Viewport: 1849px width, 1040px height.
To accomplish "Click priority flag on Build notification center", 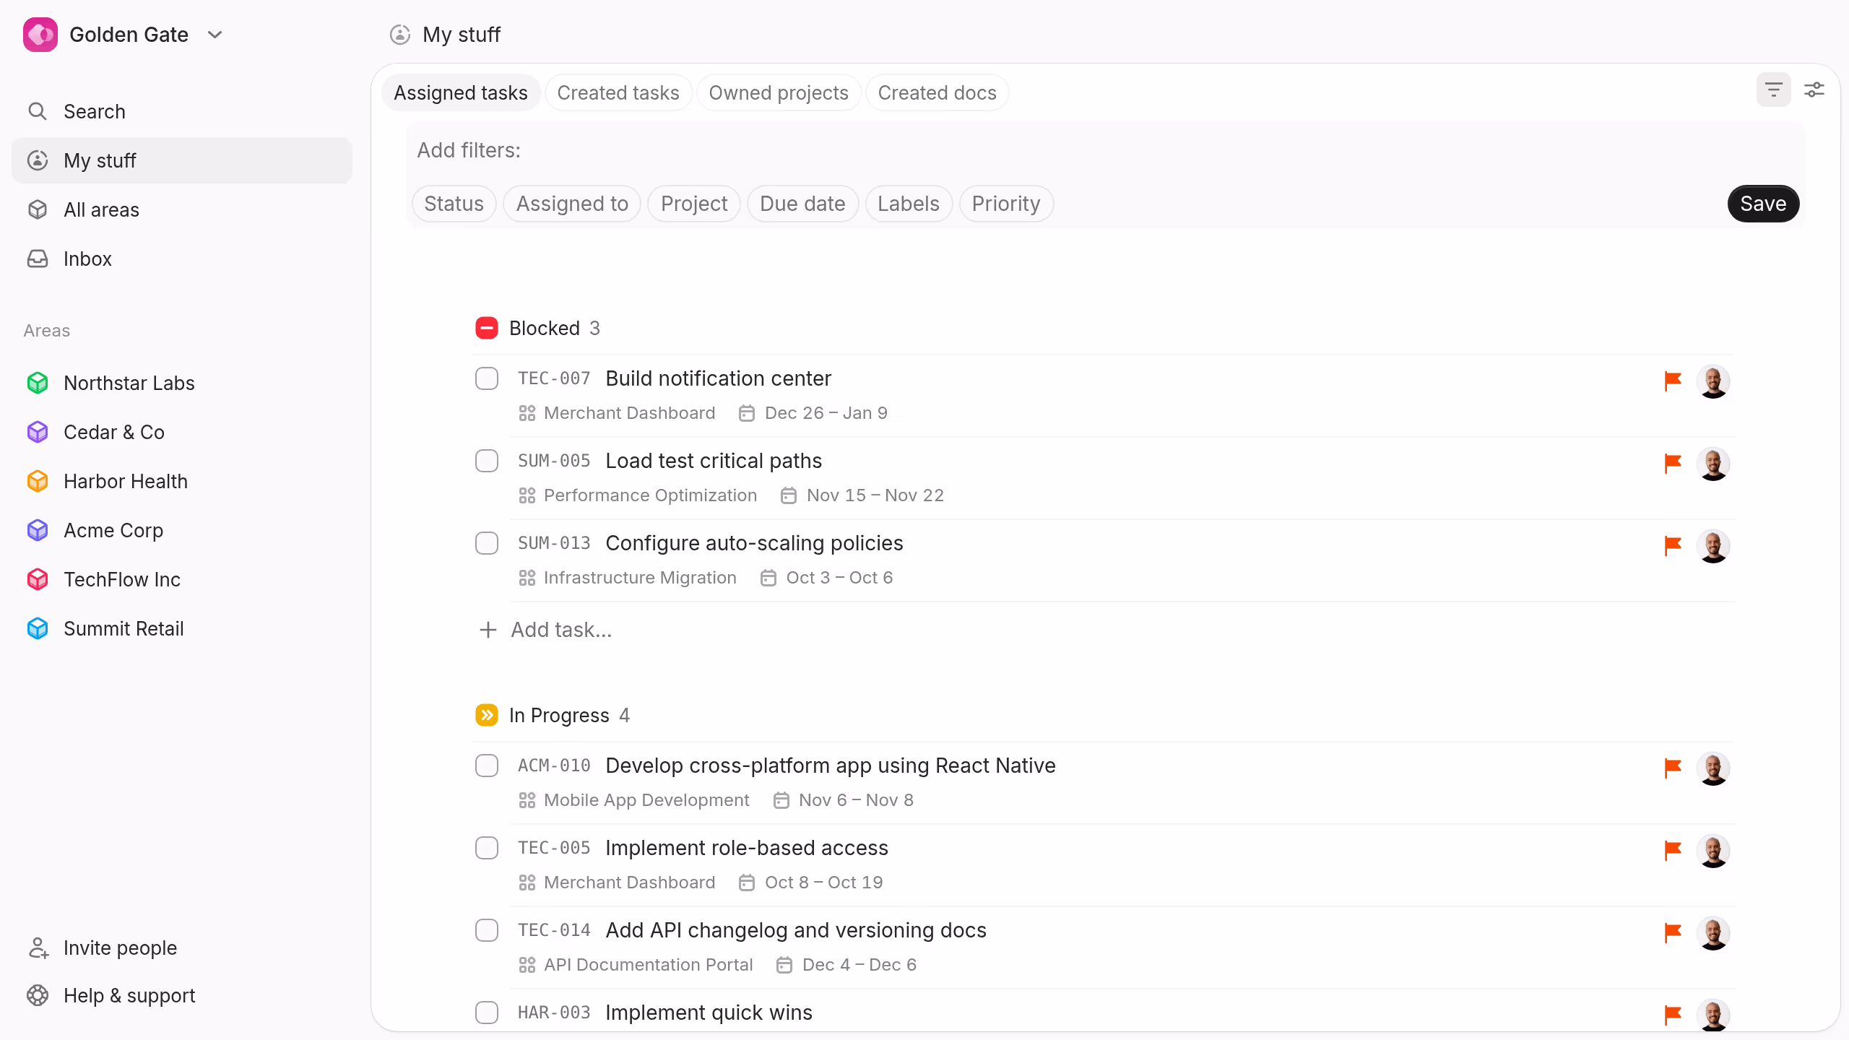I will tap(1673, 381).
